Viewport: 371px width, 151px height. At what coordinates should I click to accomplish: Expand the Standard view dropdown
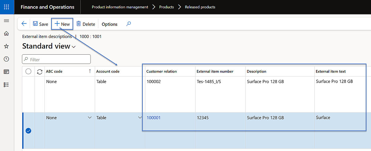click(x=74, y=47)
